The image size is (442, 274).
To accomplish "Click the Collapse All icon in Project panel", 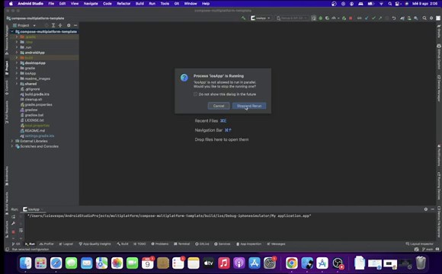I will pos(60,25).
